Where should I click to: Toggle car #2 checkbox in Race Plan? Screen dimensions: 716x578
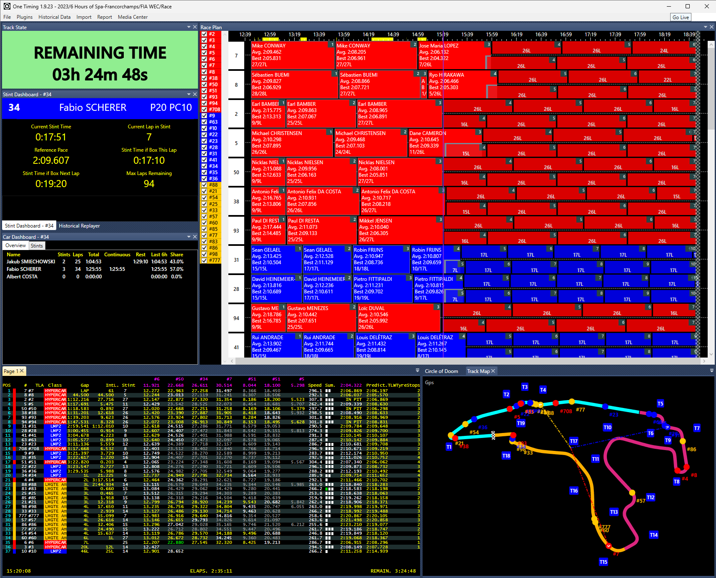[204, 34]
